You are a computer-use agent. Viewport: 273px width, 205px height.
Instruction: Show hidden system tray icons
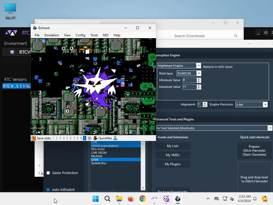point(208,199)
